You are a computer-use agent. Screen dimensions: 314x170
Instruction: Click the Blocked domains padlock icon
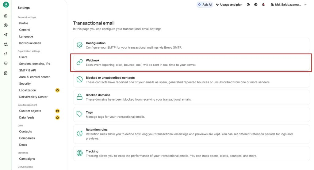click(x=79, y=97)
